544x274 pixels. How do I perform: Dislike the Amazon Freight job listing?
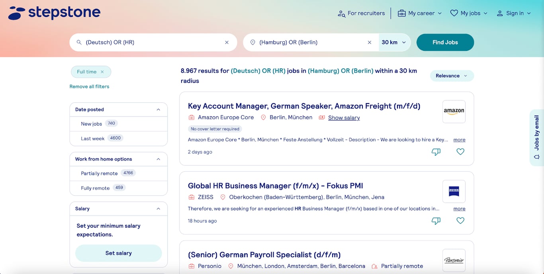[x=436, y=152]
